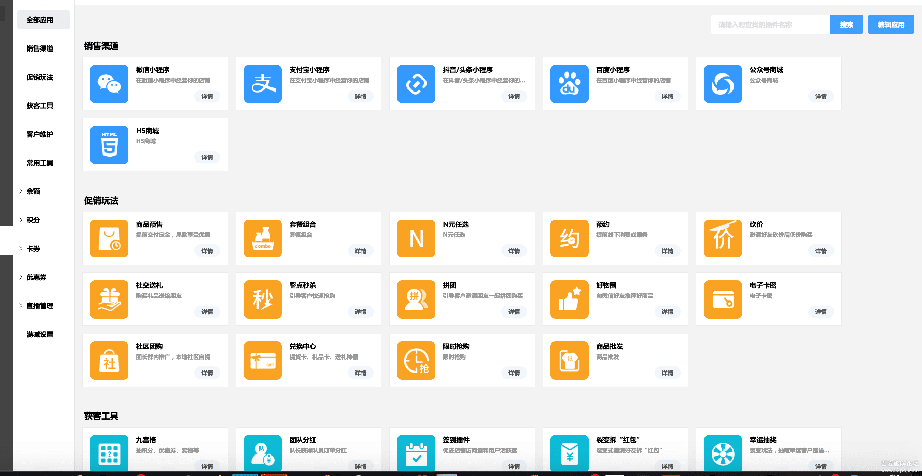Click the 预约 title text
The height and width of the screenshot is (476, 922).
pyautogui.click(x=603, y=224)
